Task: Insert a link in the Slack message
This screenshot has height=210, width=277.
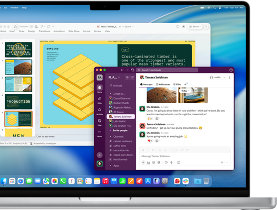Action: 160,150
